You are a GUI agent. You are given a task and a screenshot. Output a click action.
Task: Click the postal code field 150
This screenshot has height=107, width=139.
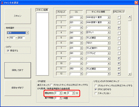click(x=12, y=38)
